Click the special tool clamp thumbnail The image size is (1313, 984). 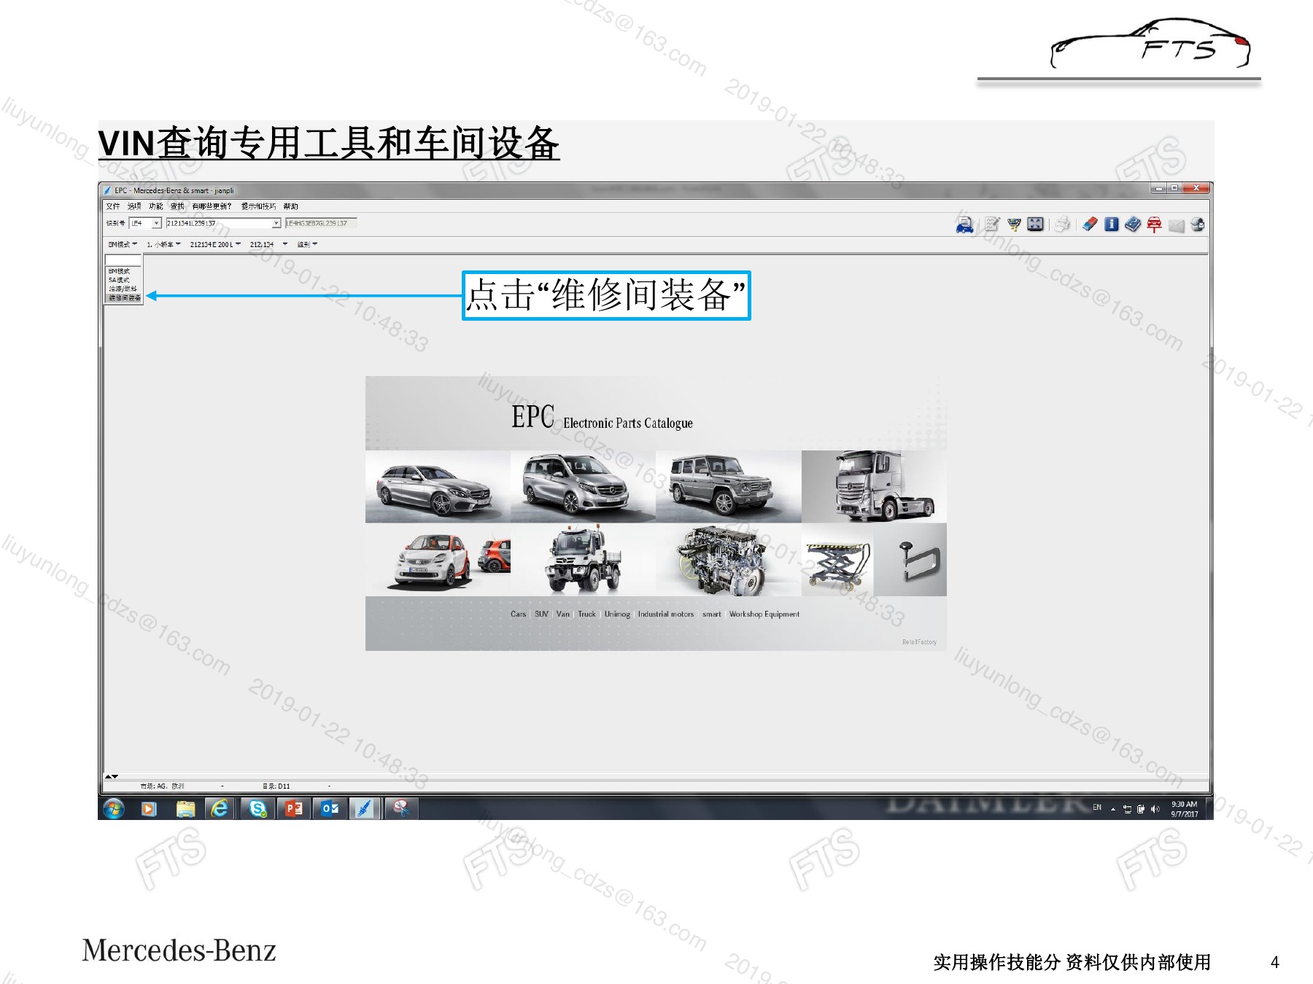tap(910, 559)
